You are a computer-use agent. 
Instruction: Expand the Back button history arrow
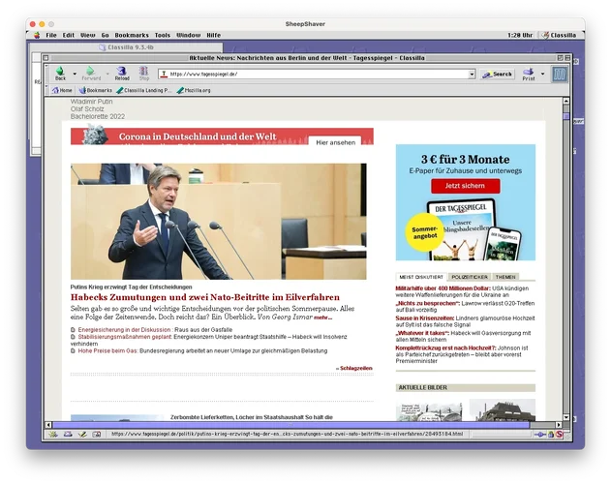coord(74,74)
